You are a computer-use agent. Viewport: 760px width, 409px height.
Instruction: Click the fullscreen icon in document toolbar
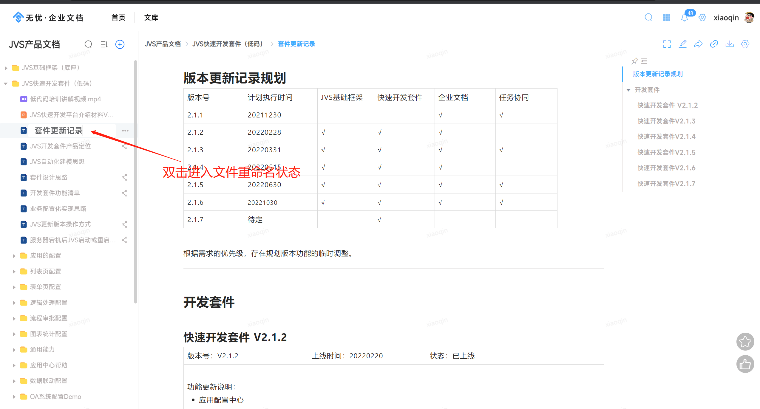click(x=667, y=44)
